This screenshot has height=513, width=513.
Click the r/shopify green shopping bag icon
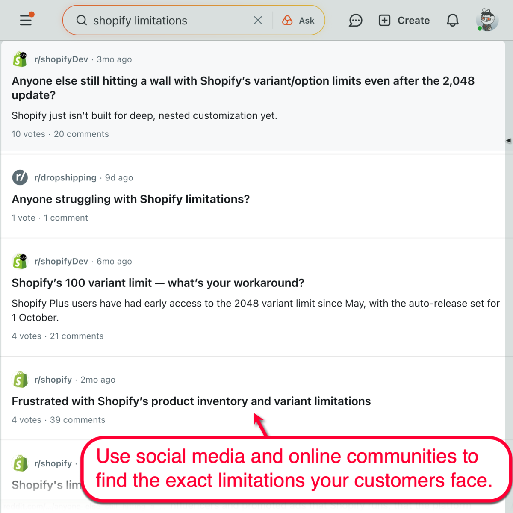[20, 379]
